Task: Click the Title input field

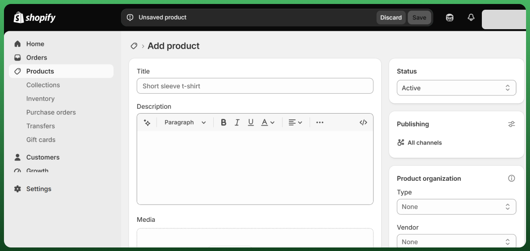Action: tap(255, 86)
